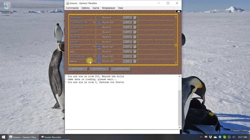Open Windows Start menu
Screen dimensions: 250x140
4,137
